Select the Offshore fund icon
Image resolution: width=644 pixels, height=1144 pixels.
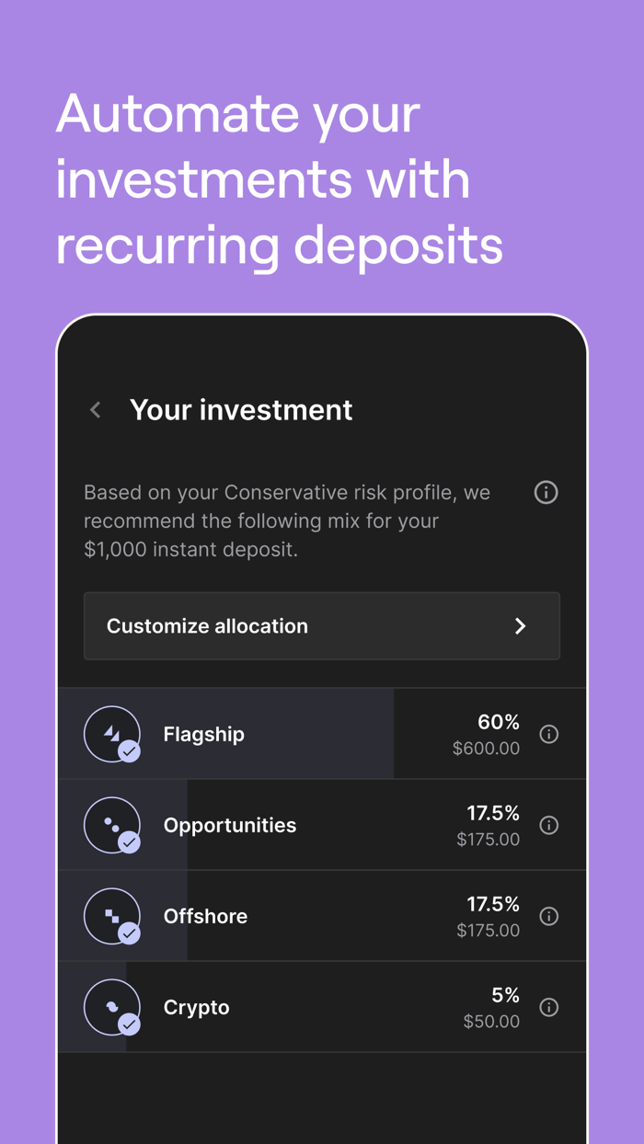click(x=112, y=915)
